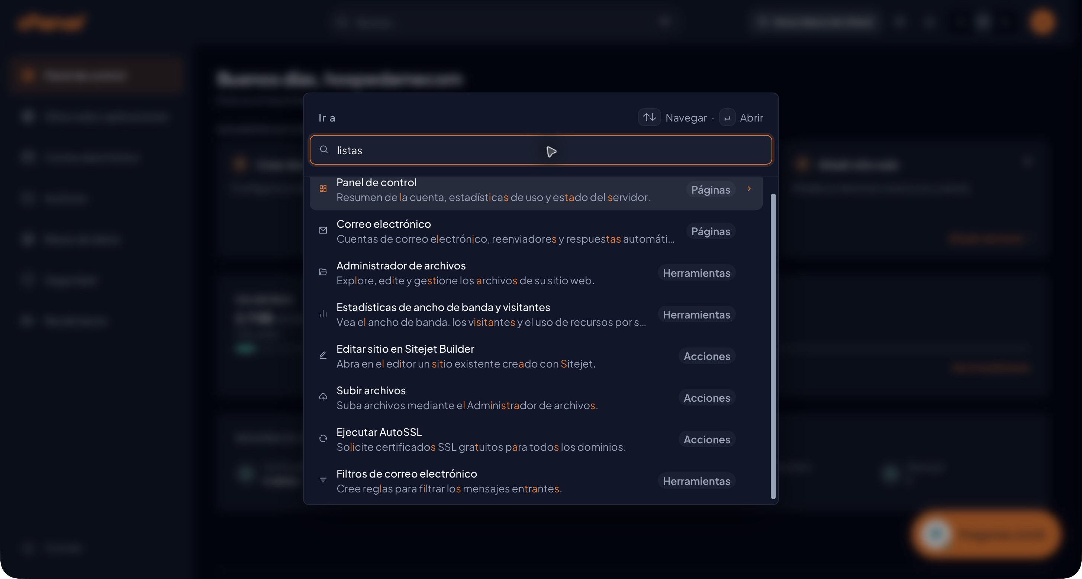Click Herramientas tag on Filtros de correo

696,481
